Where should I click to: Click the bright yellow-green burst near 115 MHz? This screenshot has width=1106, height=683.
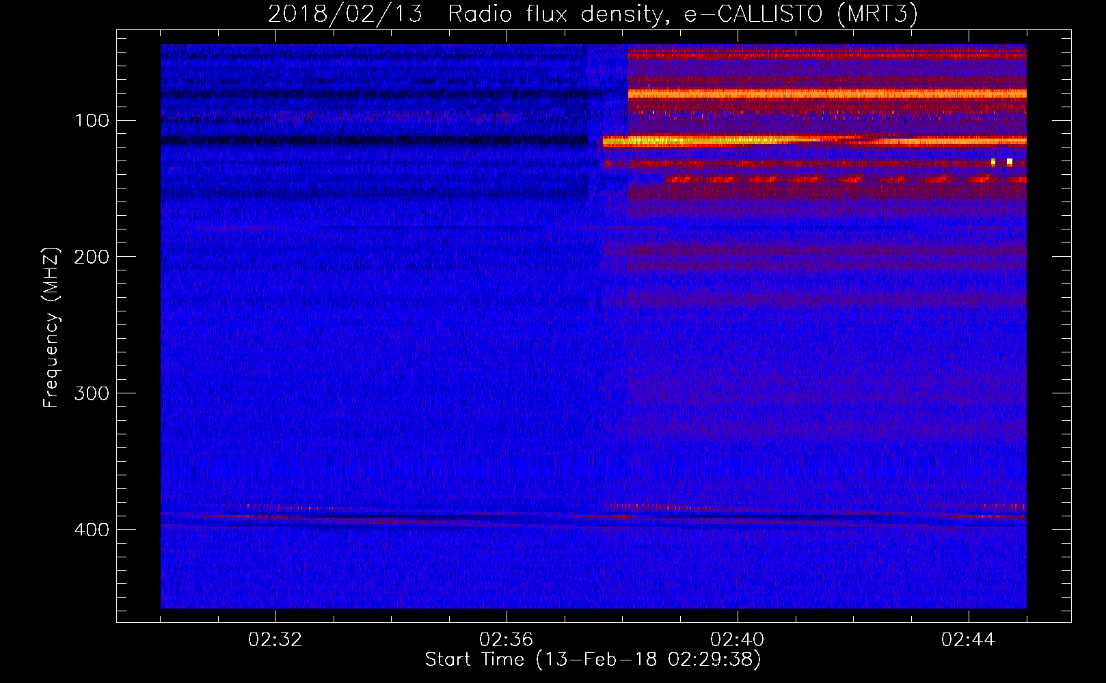(711, 141)
